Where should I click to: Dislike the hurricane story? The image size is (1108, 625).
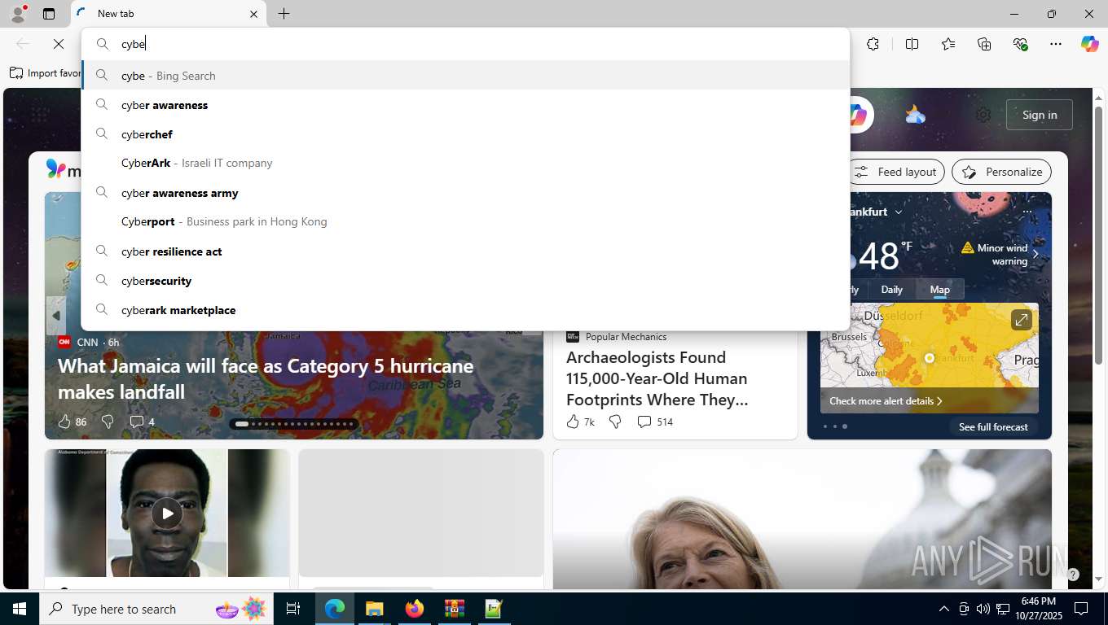pyautogui.click(x=107, y=422)
